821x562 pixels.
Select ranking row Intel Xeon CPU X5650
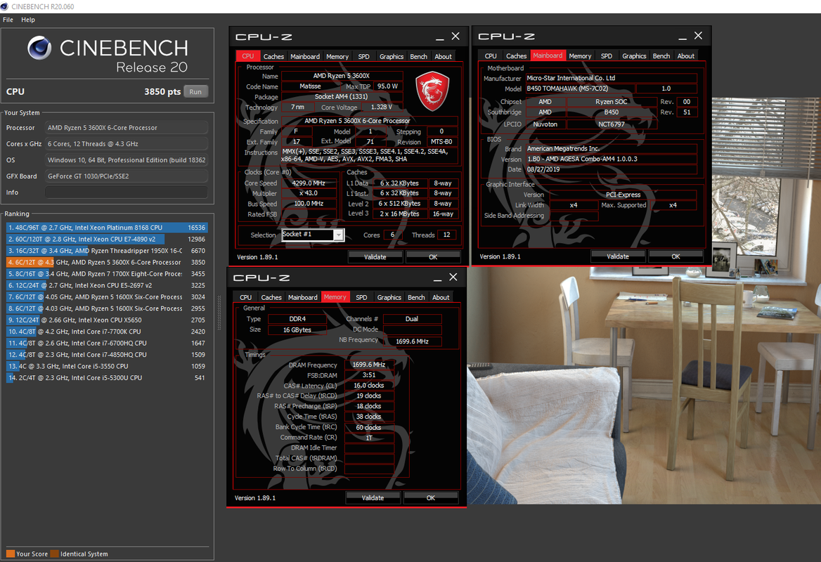pyautogui.click(x=107, y=320)
